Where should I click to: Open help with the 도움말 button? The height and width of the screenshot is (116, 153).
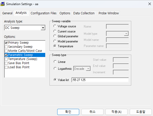click(140, 112)
